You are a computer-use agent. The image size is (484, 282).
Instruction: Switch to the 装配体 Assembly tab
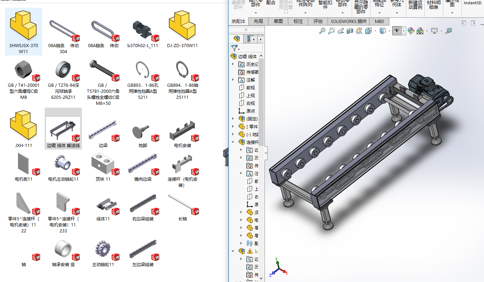[238, 21]
